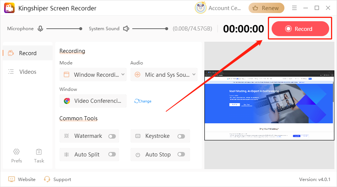Adjust the System Sound volume slider
Viewport: 337px width, 187px height.
coord(150,28)
